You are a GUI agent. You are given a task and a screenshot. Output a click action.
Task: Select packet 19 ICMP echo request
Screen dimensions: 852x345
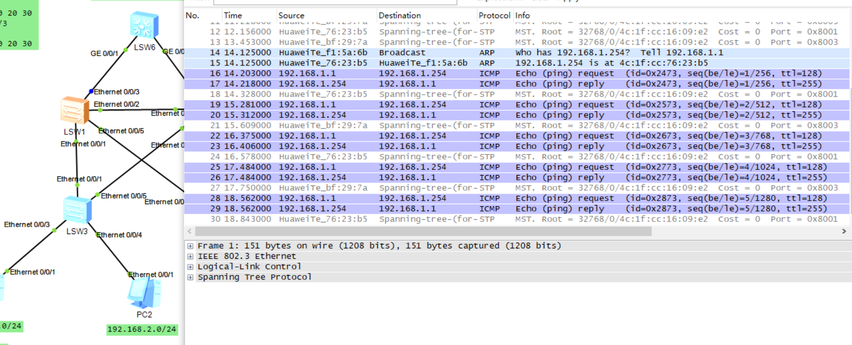(517, 104)
